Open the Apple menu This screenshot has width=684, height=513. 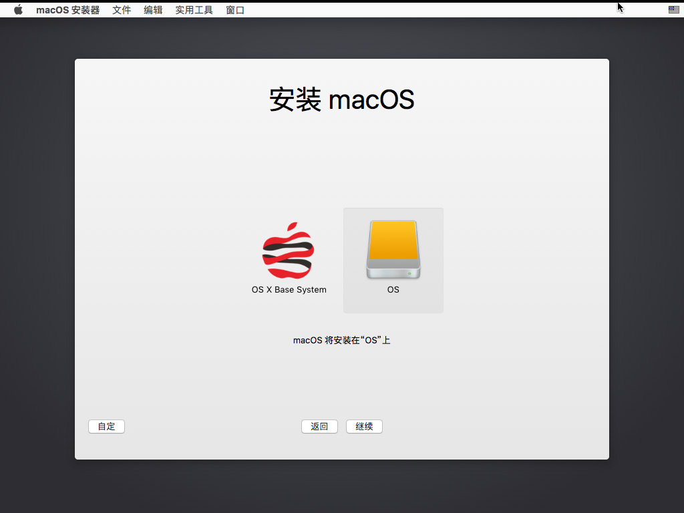click(18, 9)
